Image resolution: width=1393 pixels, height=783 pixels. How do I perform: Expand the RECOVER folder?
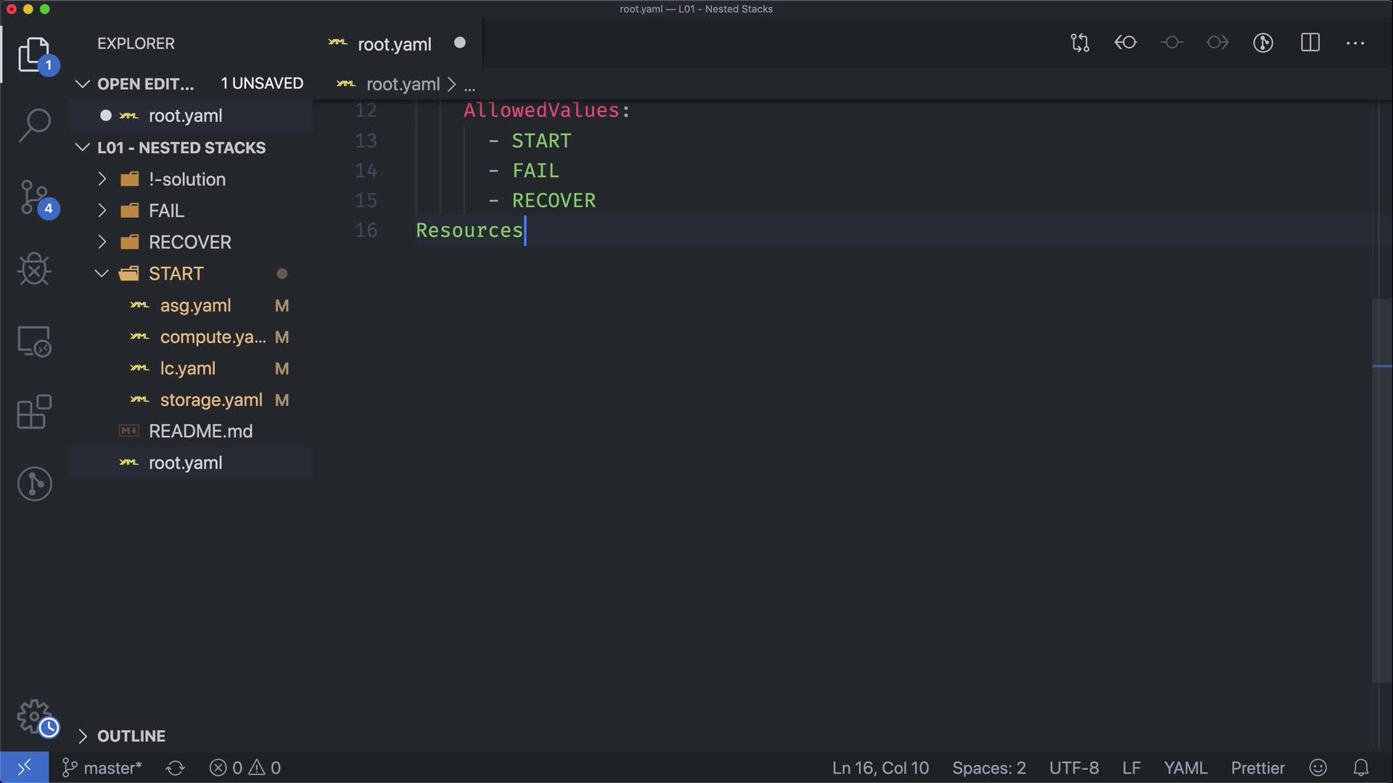pos(190,242)
